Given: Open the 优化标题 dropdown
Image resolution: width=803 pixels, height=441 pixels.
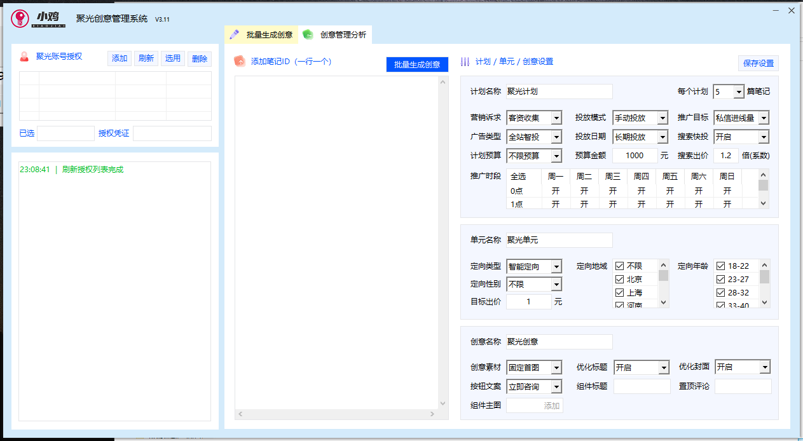Looking at the screenshot, I should coord(664,367).
